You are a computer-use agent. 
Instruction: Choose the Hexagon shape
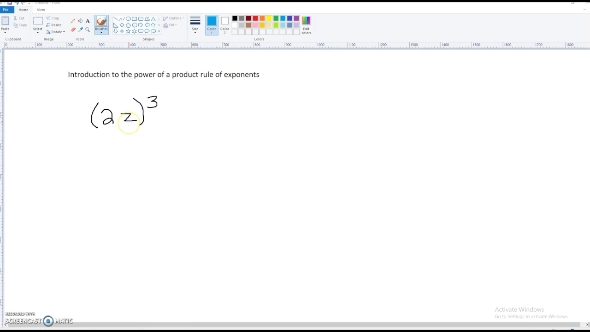point(135,25)
